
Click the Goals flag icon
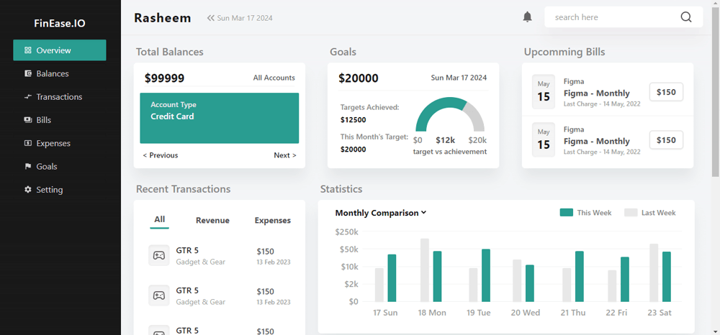(x=28, y=166)
